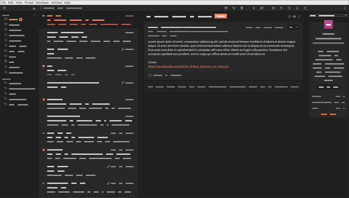Mark thread as spam with the thumbs-down toolbar icon
This screenshot has width=349, height=198.
tap(234, 8)
